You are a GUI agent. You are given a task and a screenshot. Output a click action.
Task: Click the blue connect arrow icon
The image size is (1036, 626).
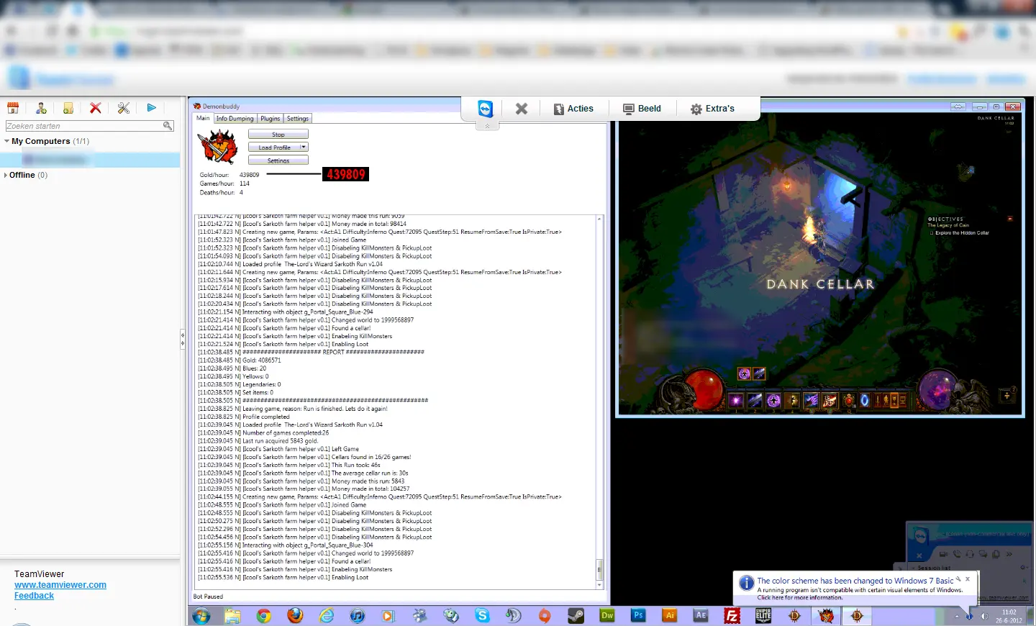point(151,108)
